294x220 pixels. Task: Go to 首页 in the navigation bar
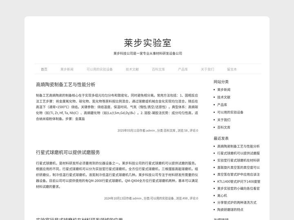(x=44, y=69)
